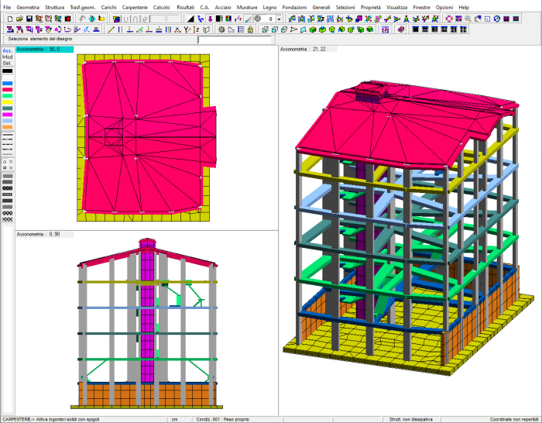Click the padlock icon in toolbar
This screenshot has height=423, width=542.
point(250,29)
